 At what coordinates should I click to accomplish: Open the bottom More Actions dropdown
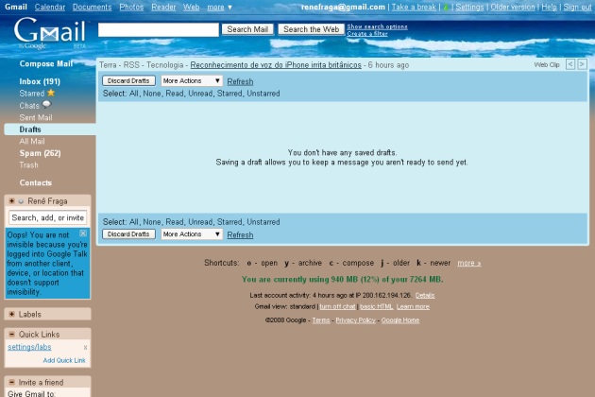point(191,234)
